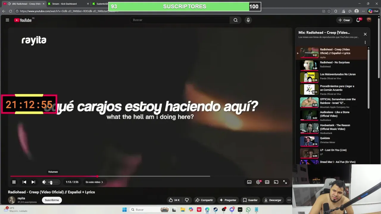Adjust the volume slider
This screenshot has height=214, width=381.
point(54,182)
